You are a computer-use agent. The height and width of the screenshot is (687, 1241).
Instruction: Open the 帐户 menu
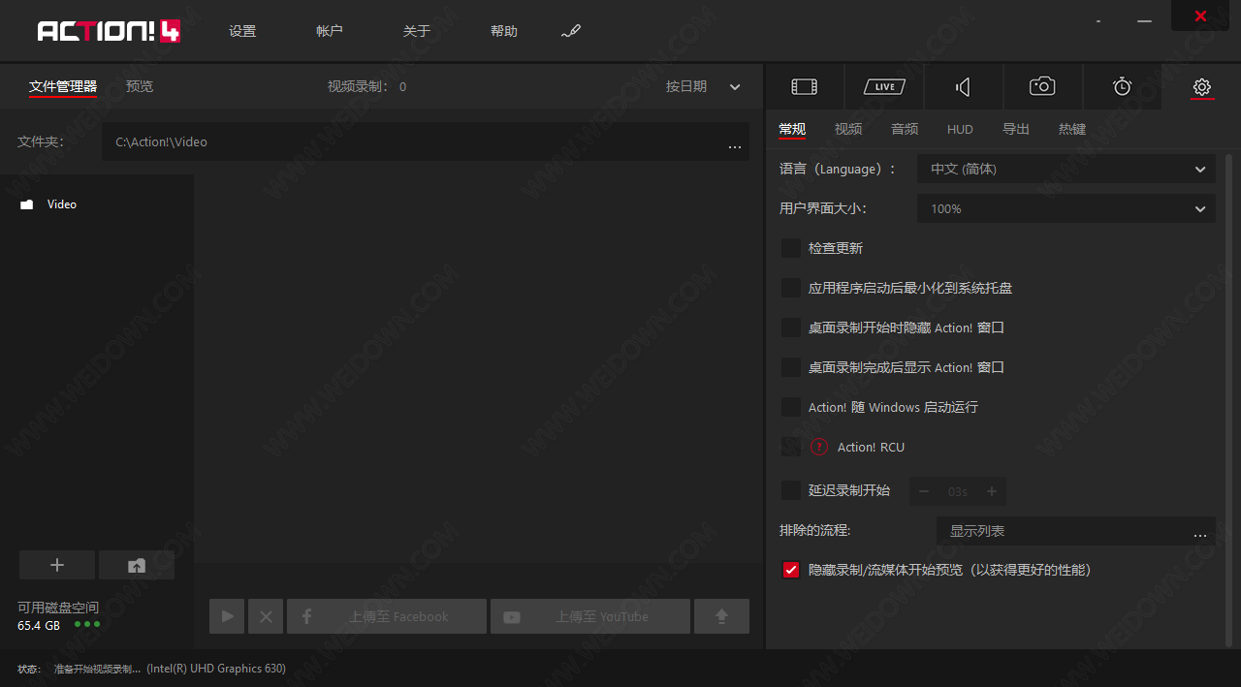coord(330,31)
